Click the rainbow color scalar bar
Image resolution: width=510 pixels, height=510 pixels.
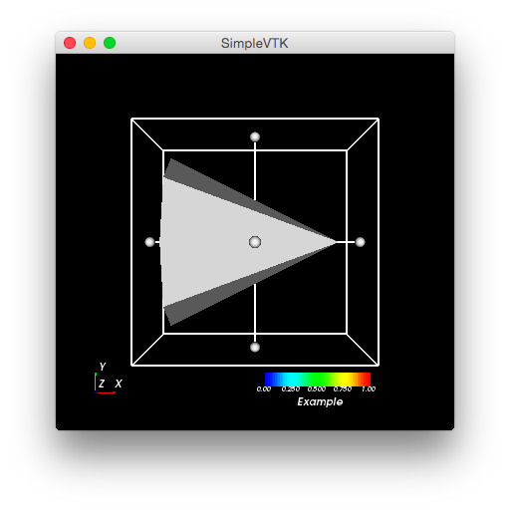coord(318,380)
